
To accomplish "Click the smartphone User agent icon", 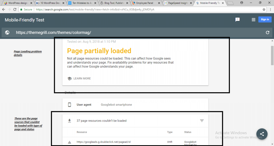I will (x=70, y=105).
